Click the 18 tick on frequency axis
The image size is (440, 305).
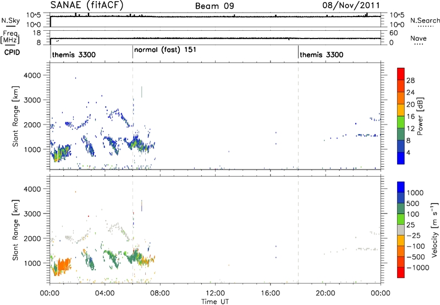click(37, 33)
